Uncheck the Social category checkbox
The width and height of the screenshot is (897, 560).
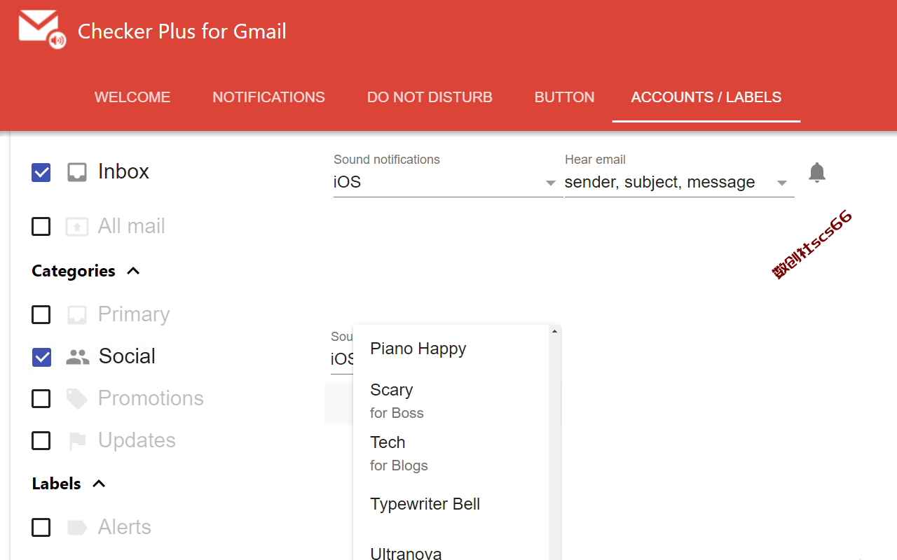point(41,357)
